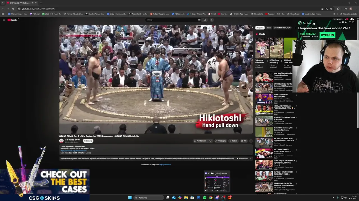Open the Windows Start menu
The height and width of the screenshot is (201, 359).
pyautogui.click(x=130, y=198)
